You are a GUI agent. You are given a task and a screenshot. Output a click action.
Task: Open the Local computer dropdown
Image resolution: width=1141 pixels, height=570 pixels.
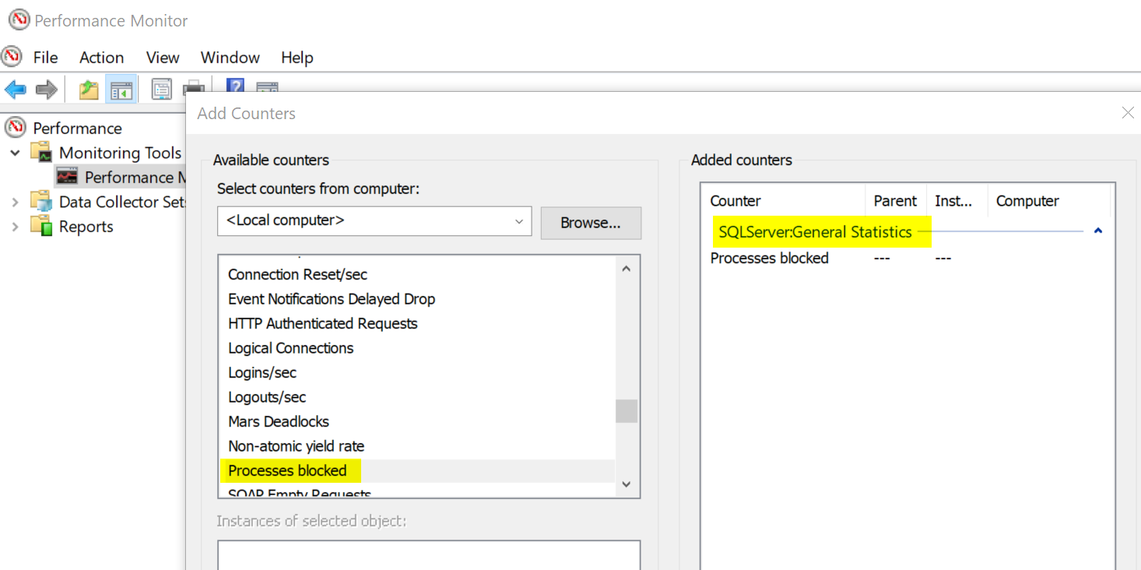(374, 221)
